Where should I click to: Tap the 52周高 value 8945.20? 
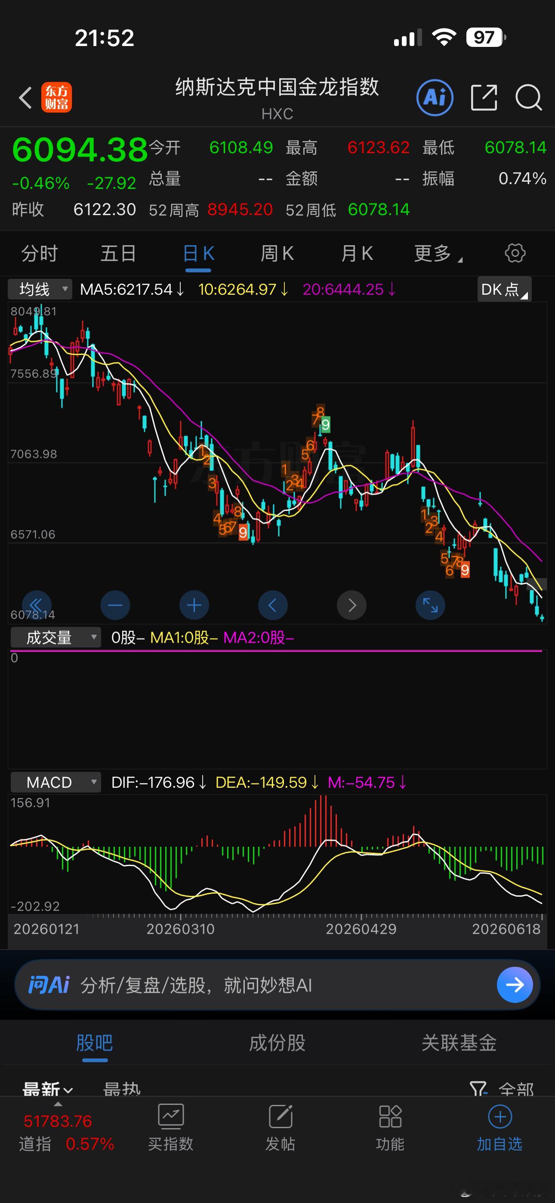(x=240, y=210)
